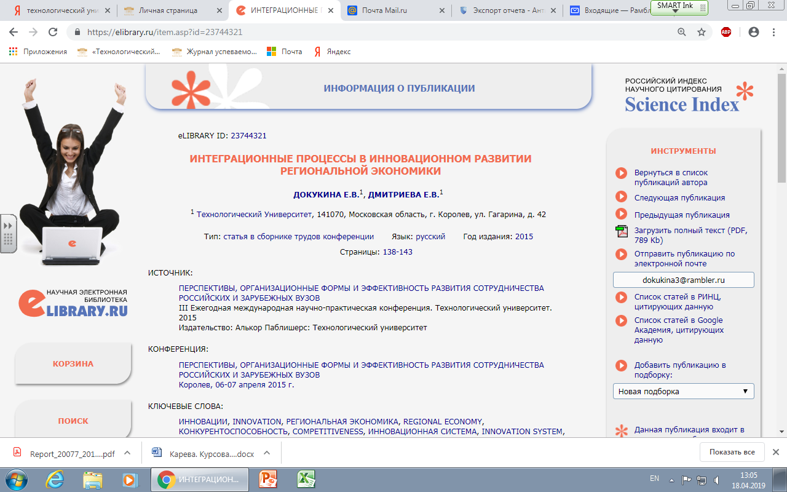
Task: Open the Технологический bookmark
Action: tap(119, 52)
